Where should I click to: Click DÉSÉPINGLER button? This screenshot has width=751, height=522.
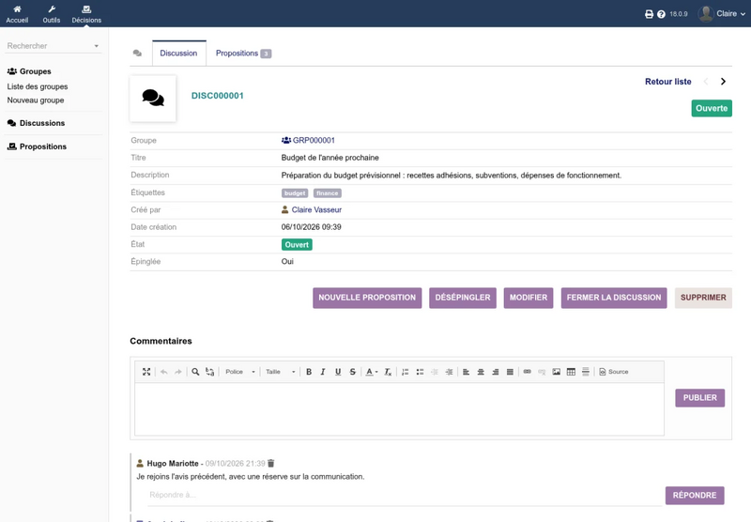(463, 298)
